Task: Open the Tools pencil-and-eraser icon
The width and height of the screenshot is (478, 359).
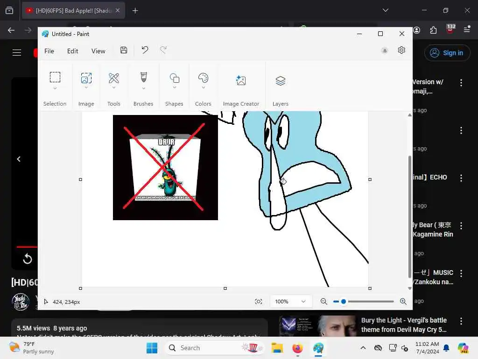Action: (114, 78)
